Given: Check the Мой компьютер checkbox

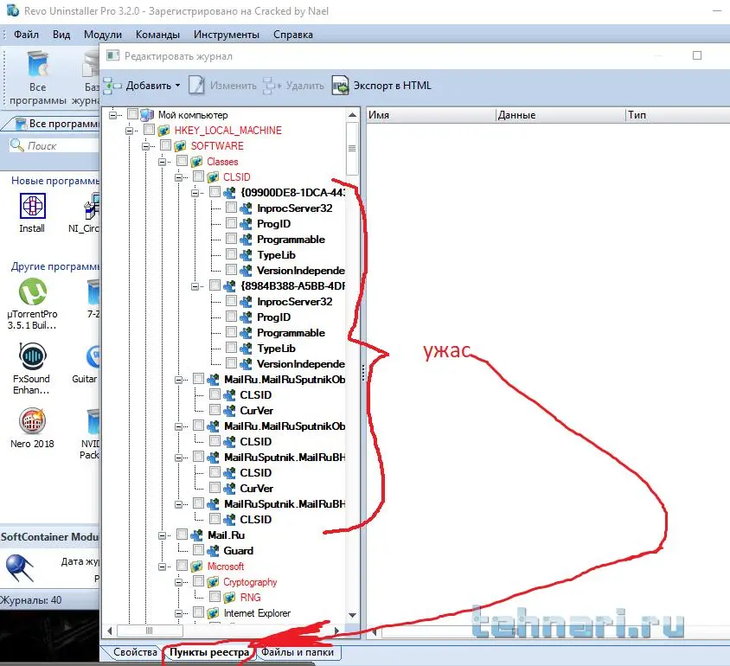Looking at the screenshot, I should 132,114.
